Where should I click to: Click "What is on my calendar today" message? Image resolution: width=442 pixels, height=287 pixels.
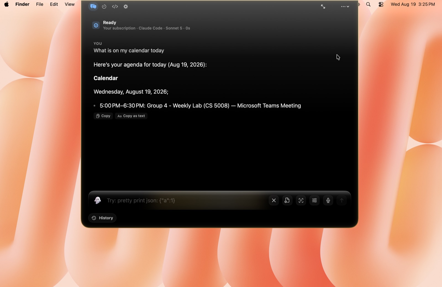pos(129,51)
